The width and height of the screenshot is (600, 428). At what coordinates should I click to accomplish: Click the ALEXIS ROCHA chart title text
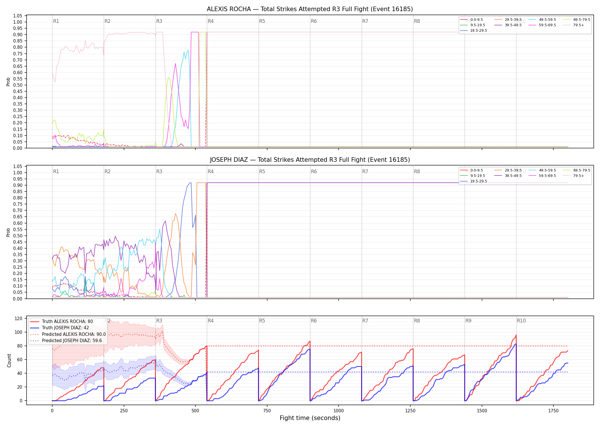click(310, 9)
